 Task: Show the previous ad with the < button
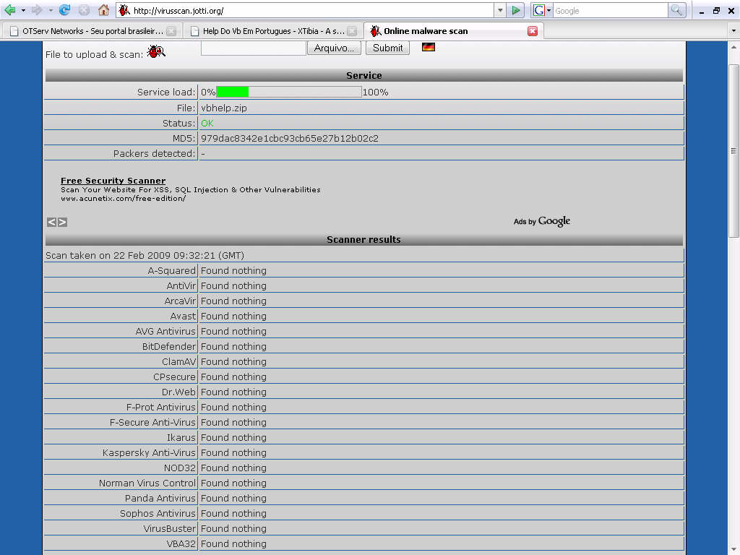(51, 223)
